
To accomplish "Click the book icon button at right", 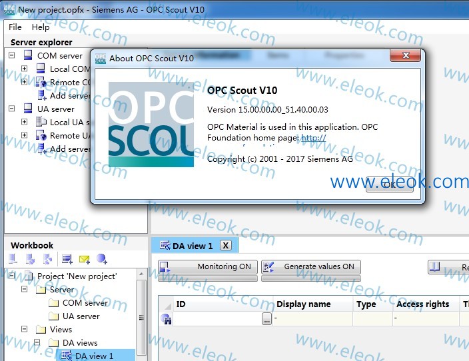I will pyautogui.click(x=448, y=267).
